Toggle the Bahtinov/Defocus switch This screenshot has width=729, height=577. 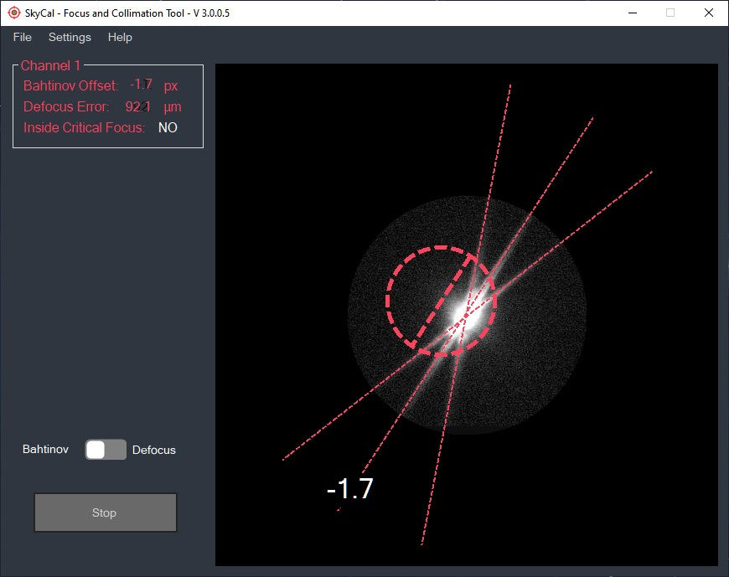(104, 450)
